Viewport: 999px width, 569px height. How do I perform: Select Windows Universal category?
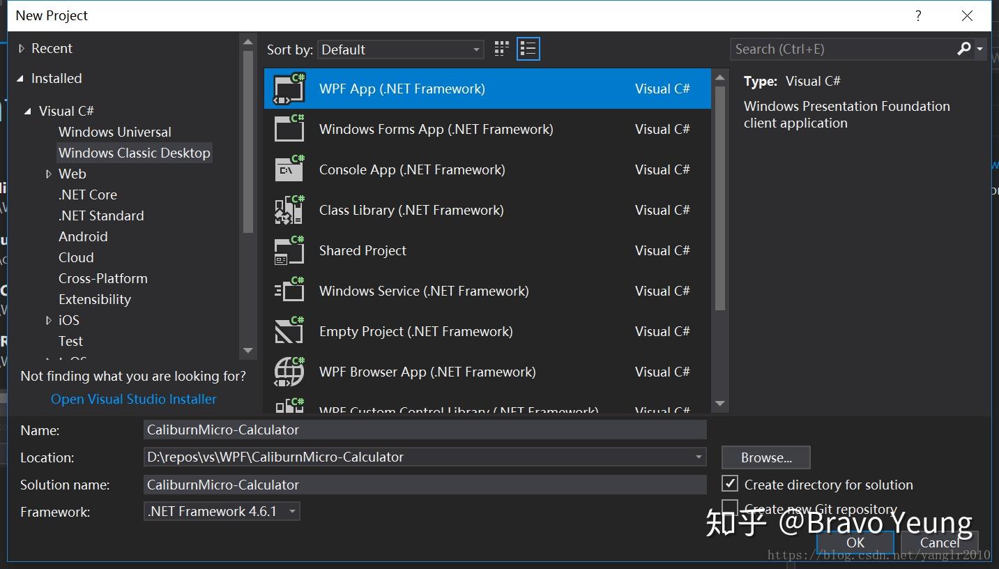(115, 132)
